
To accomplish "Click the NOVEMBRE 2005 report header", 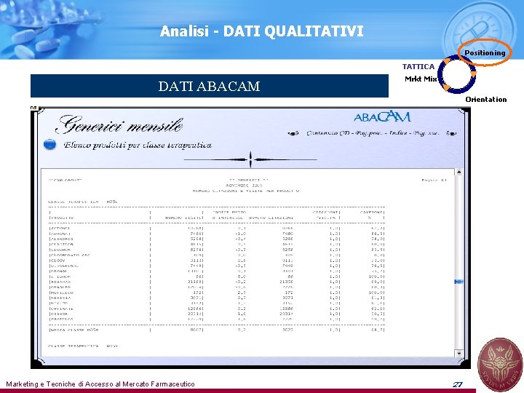I will [245, 185].
